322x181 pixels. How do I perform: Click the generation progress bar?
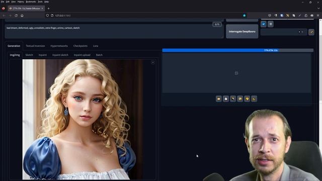[238, 50]
